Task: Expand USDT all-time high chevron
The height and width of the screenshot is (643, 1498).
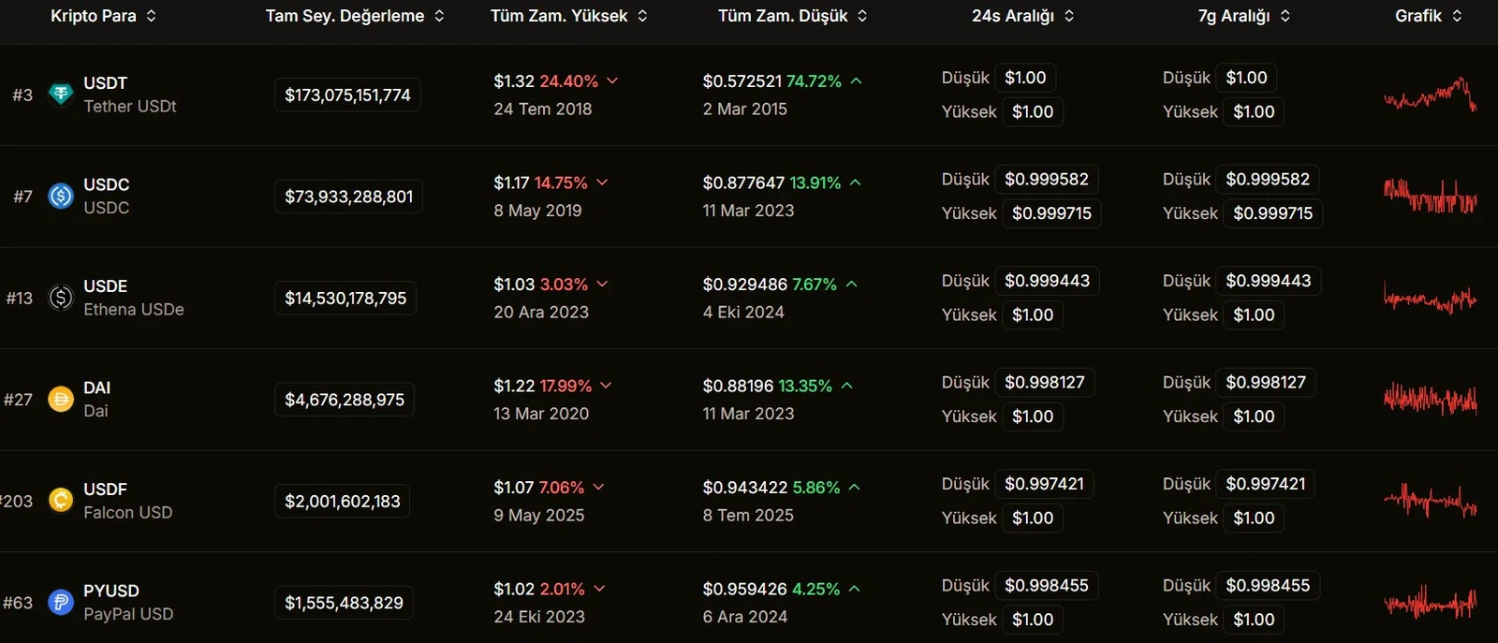Action: click(x=612, y=81)
